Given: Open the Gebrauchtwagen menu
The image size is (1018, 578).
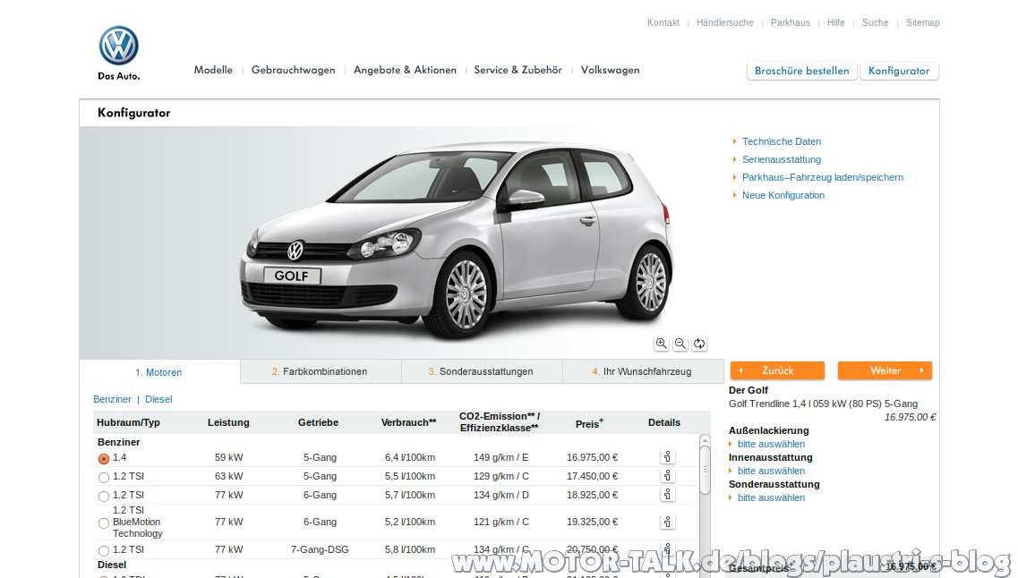Looking at the screenshot, I should tap(294, 70).
